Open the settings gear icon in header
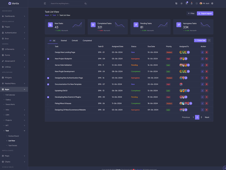Screen dimensions: 226x170 [212, 3]
